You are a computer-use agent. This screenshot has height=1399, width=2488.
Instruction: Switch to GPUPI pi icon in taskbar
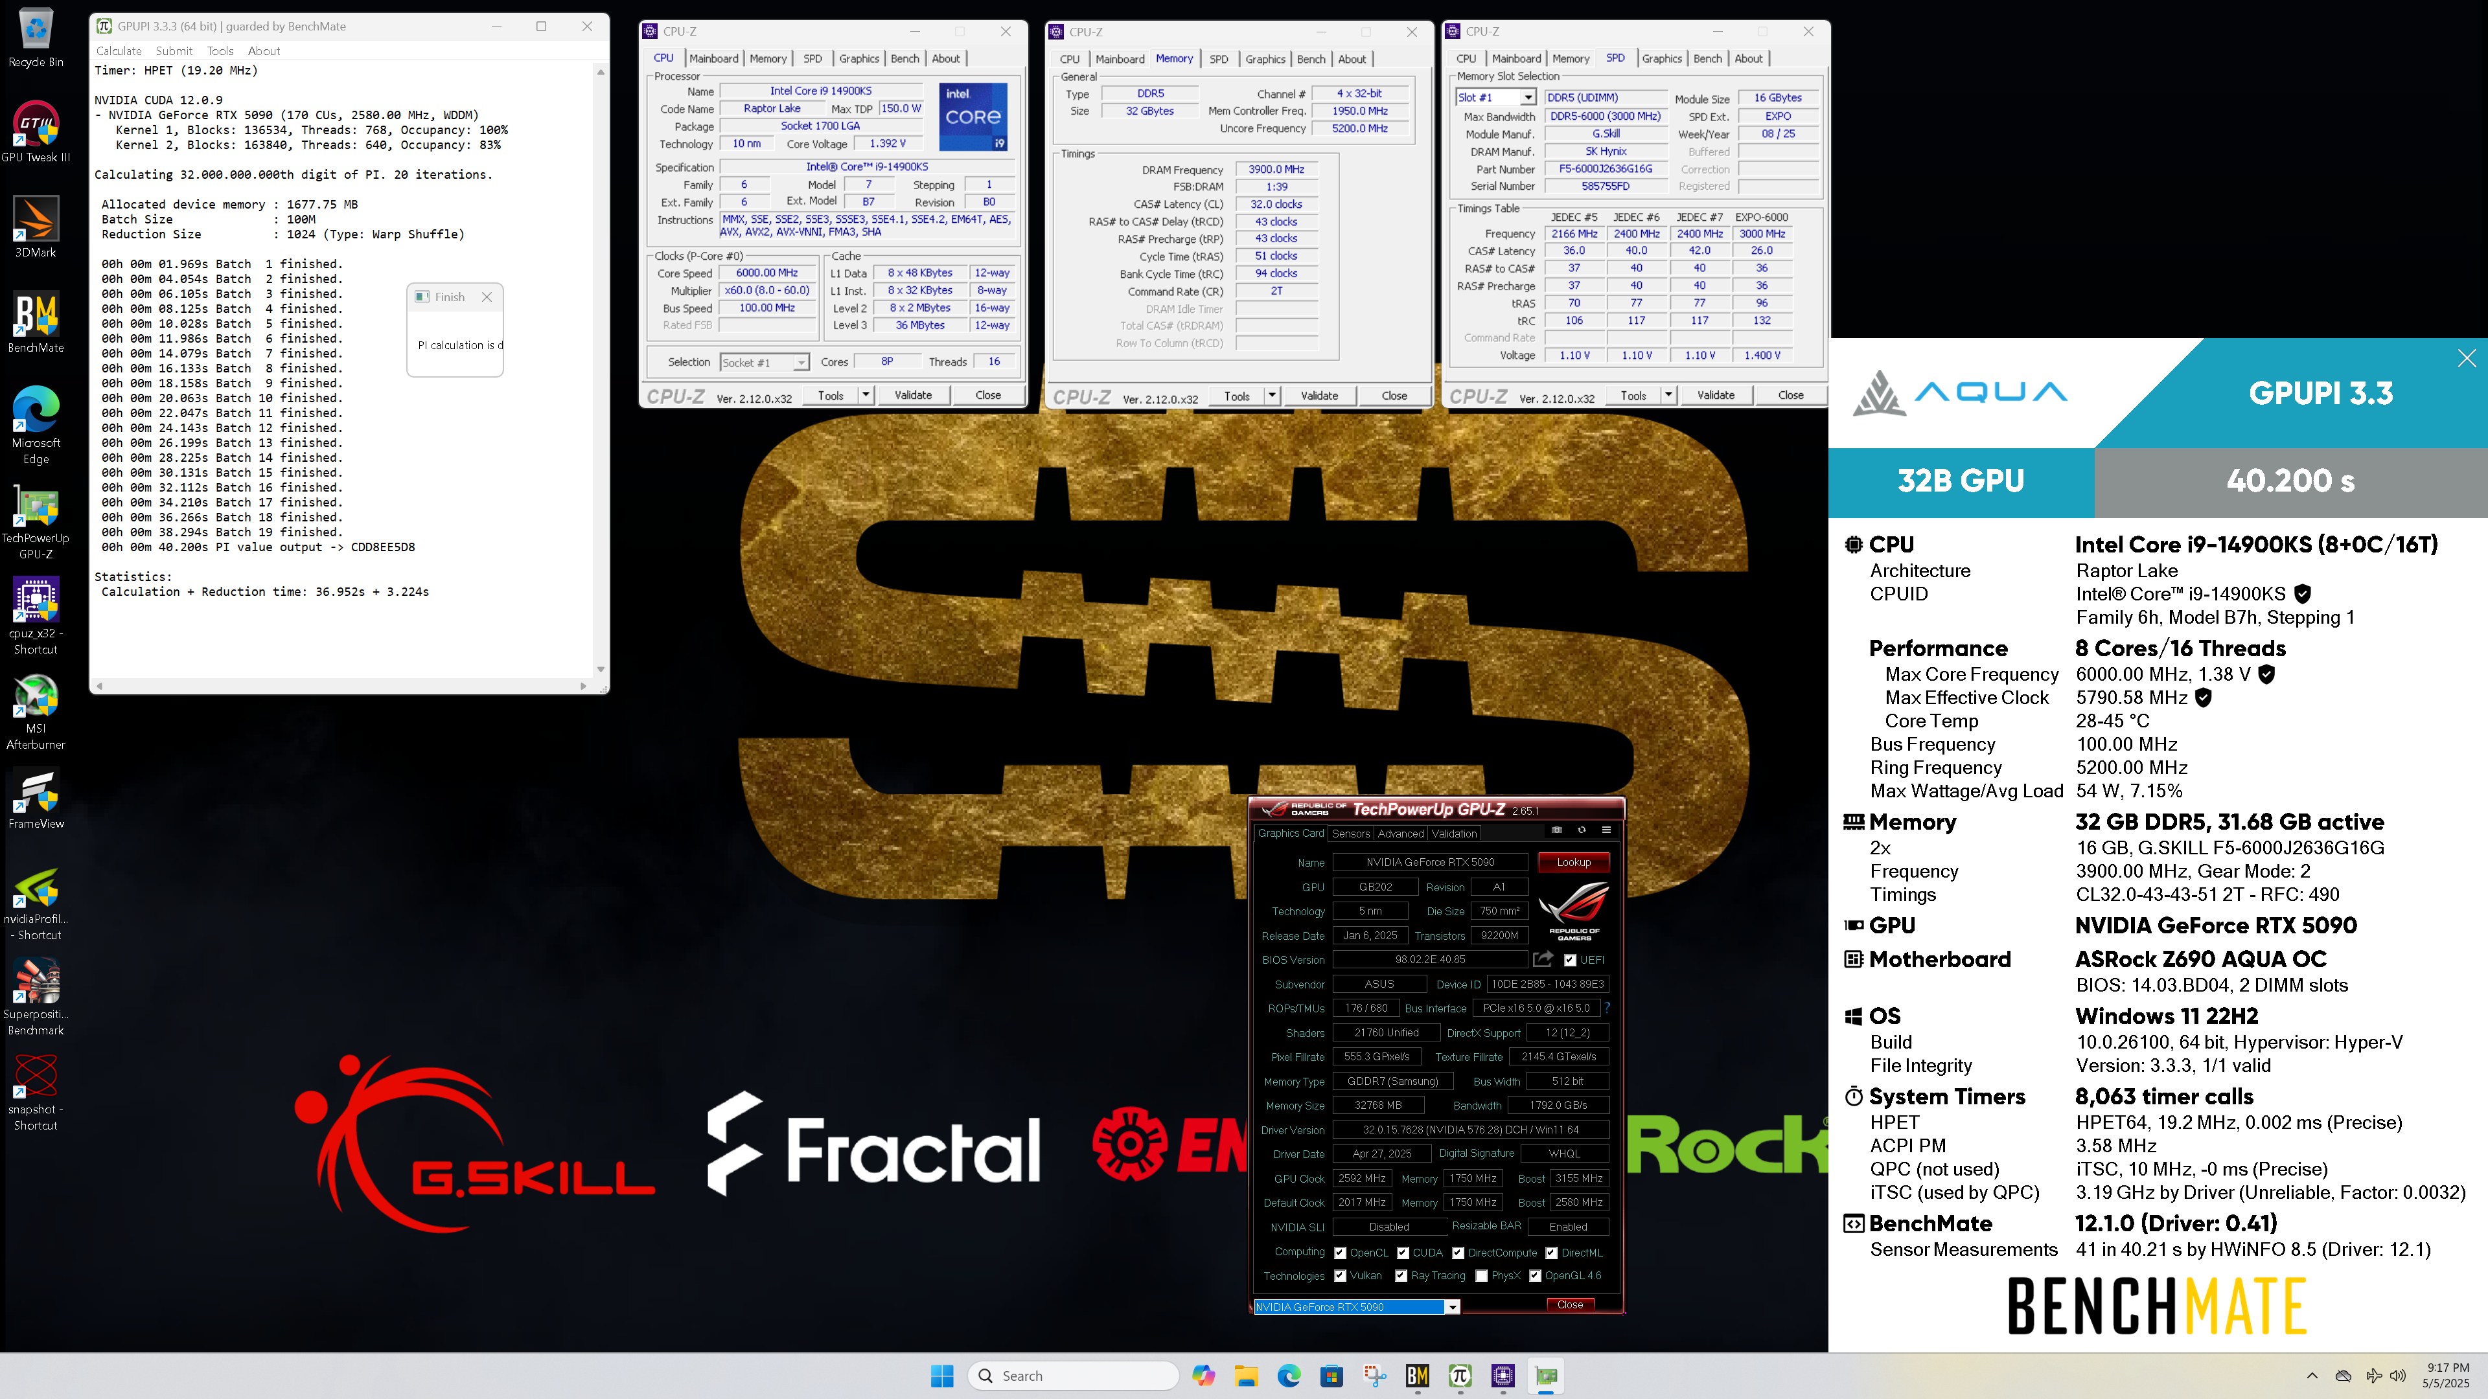(1459, 1376)
